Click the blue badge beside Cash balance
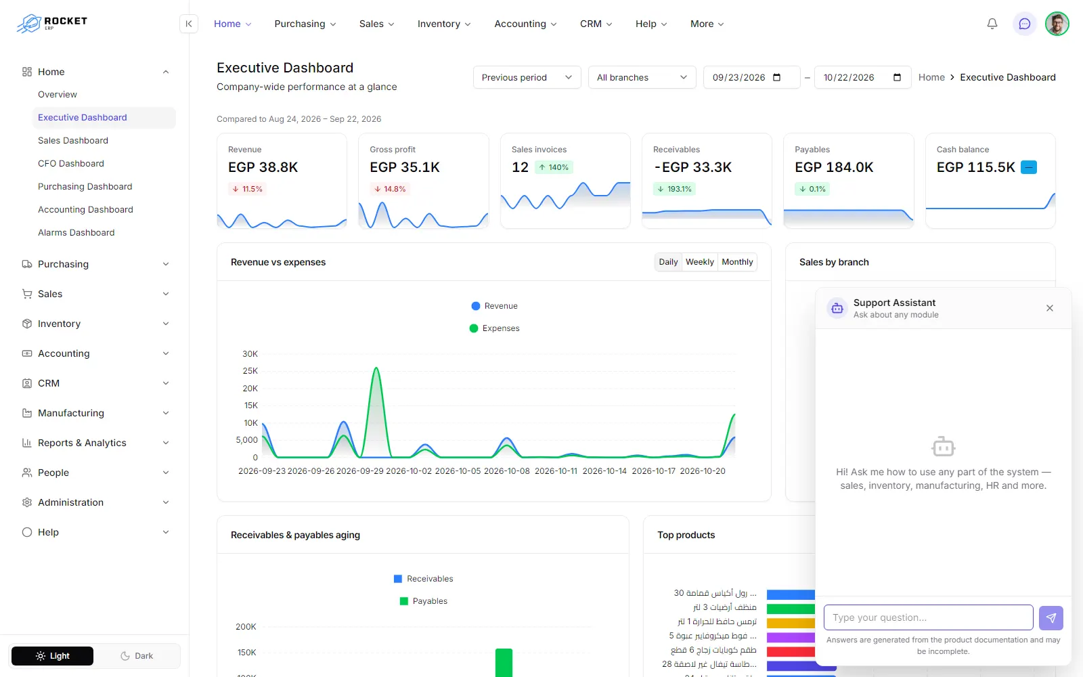This screenshot has height=677, width=1083. click(x=1029, y=167)
